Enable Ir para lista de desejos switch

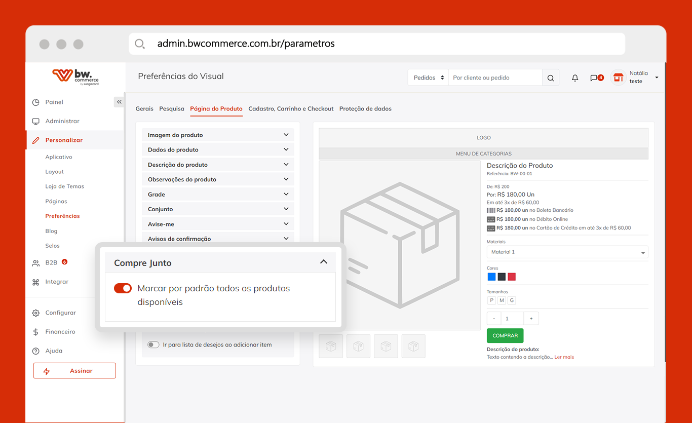153,344
